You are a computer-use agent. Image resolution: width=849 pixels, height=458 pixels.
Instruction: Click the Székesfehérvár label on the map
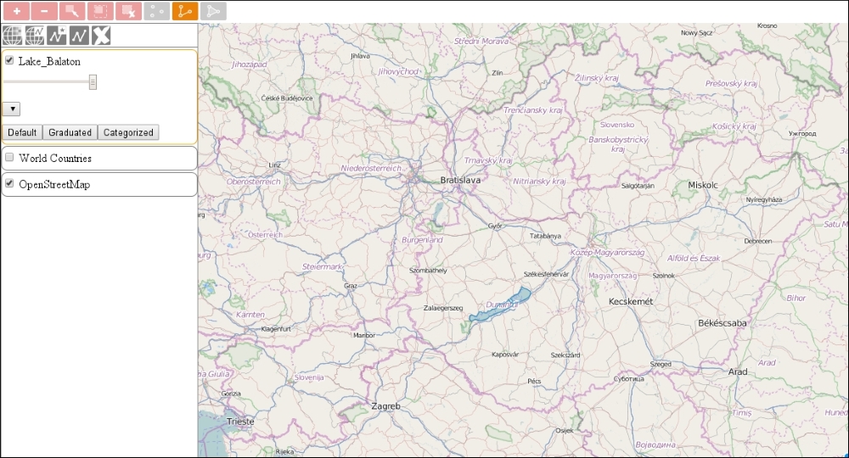coord(546,274)
